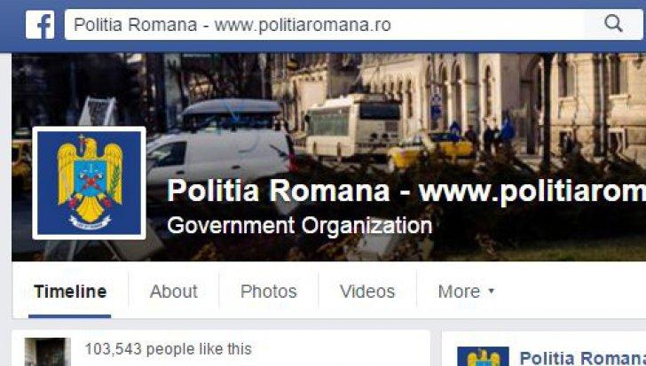646x366 pixels.
Task: Click the yellow taxi in the cover photo
Action: [x=430, y=149]
